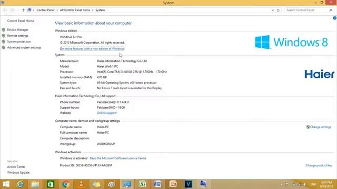Click Product ID '00259-40258-24133-AAOEM'
The image size is (337, 189).
pos(94,165)
